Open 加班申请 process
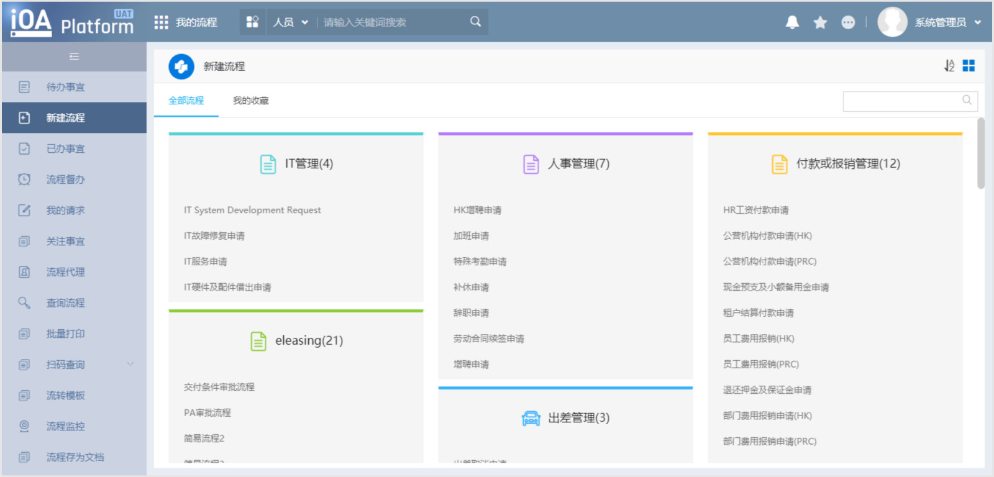 point(471,236)
